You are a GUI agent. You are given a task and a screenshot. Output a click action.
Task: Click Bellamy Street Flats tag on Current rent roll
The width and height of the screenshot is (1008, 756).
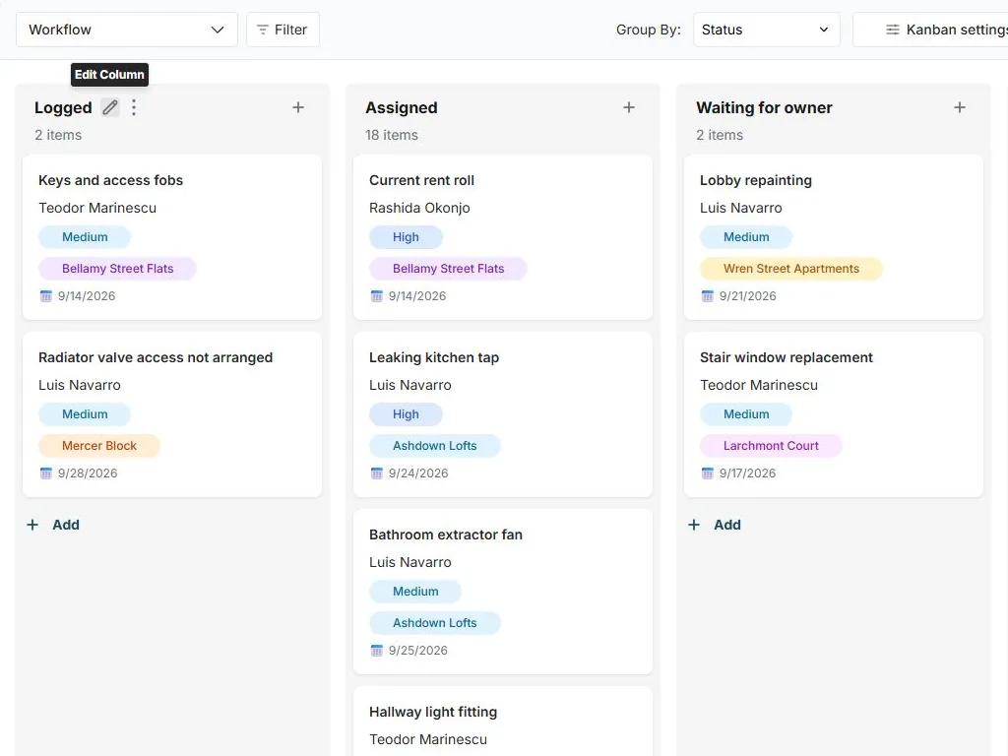(448, 269)
